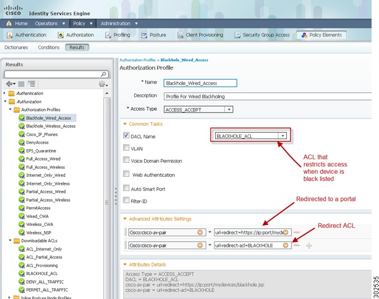Viewport: 379px width, 299px height.
Task: Click the Authorization Profiles breadcrumb link
Action: tap(137, 60)
